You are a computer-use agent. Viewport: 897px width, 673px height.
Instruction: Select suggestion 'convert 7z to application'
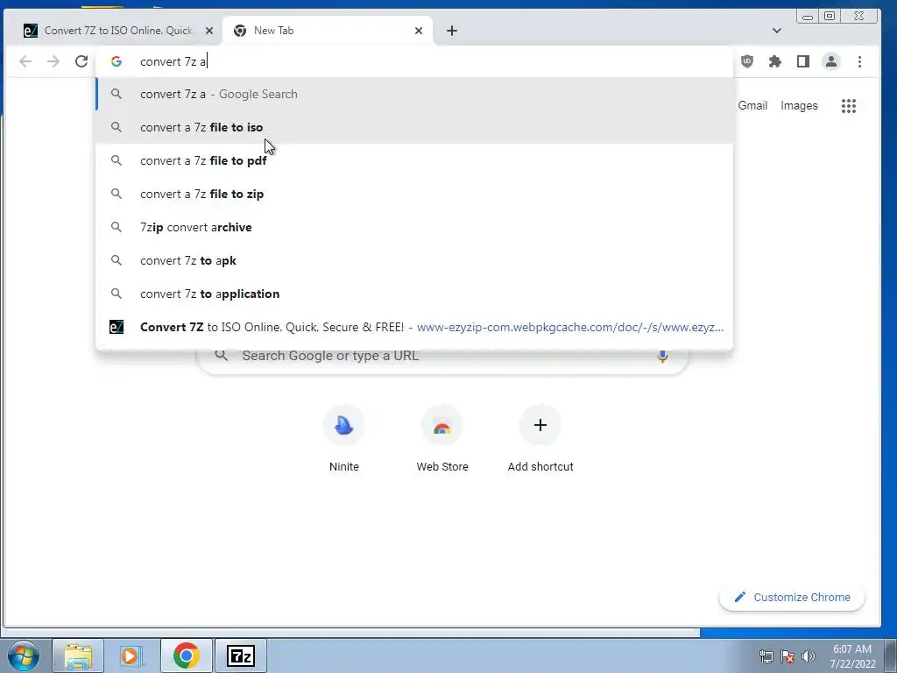tap(414, 294)
